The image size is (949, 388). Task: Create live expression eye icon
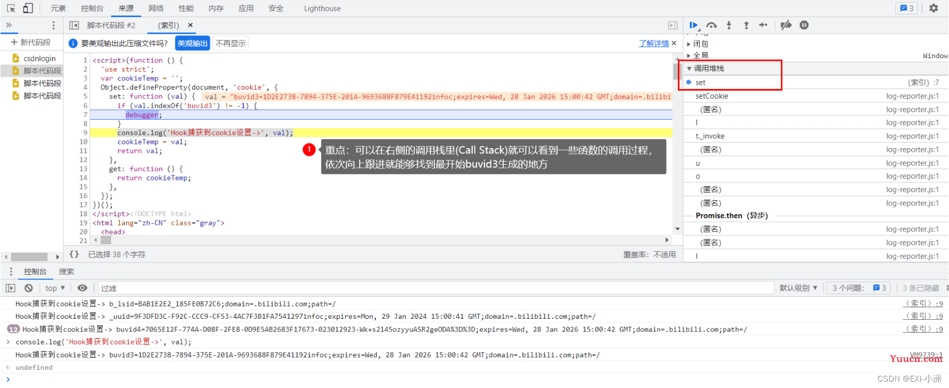(82, 288)
